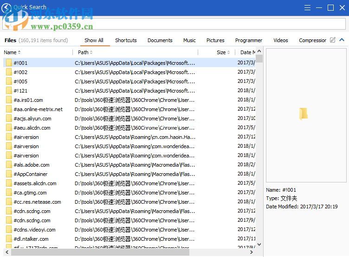Select the #ca.gtimg.com entry
The width and height of the screenshot is (349, 257).
(30, 193)
